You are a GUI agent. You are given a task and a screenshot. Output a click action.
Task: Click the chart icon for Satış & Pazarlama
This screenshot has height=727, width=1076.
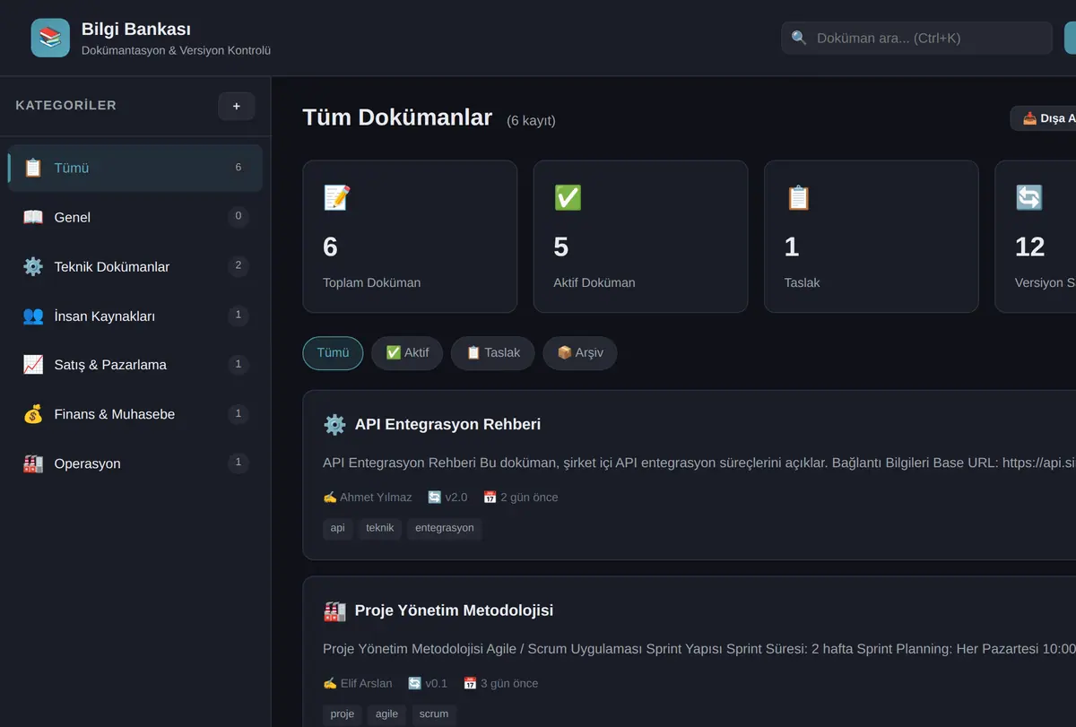(33, 365)
